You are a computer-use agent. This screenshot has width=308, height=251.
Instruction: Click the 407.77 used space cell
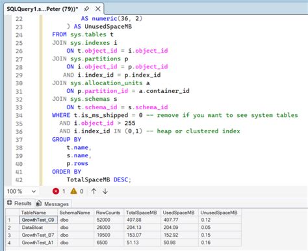[179, 220]
